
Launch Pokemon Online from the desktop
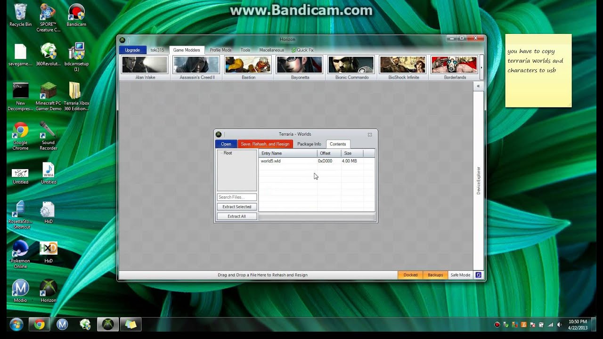pos(20,255)
